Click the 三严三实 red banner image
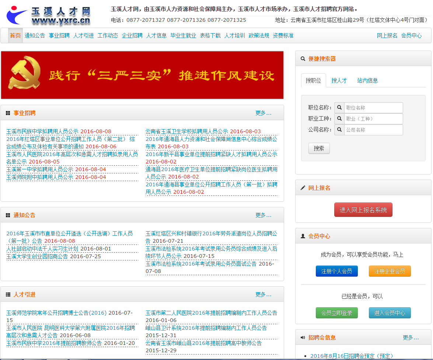The image size is (433, 360). pyautogui.click(x=142, y=75)
